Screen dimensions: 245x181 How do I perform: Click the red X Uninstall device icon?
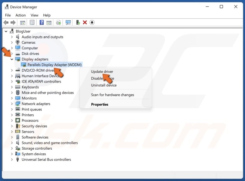(x=85, y=22)
